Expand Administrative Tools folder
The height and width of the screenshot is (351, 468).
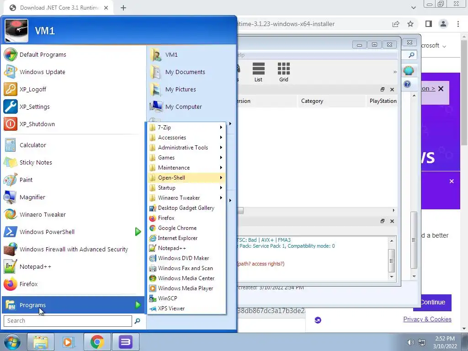click(x=186, y=148)
